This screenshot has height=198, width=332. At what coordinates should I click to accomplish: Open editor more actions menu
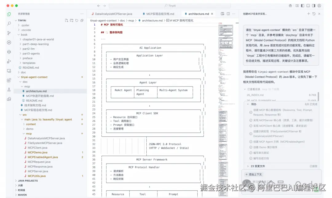tap(234, 14)
